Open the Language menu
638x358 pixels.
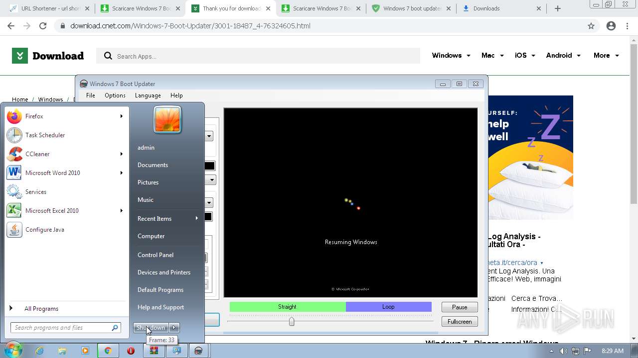[148, 95]
